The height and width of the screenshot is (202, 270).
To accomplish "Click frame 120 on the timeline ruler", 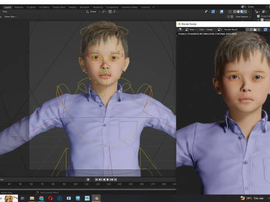I will click(97, 184).
